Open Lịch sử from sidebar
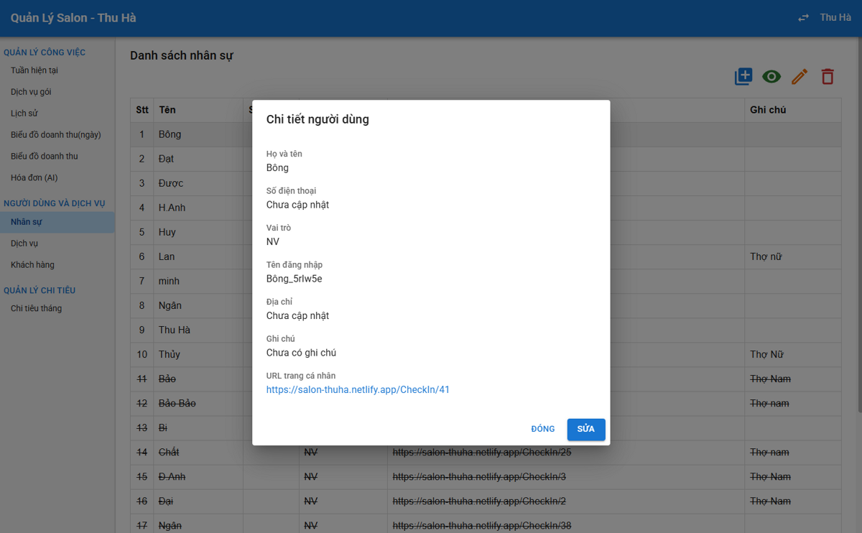This screenshot has height=533, width=862. (x=24, y=113)
